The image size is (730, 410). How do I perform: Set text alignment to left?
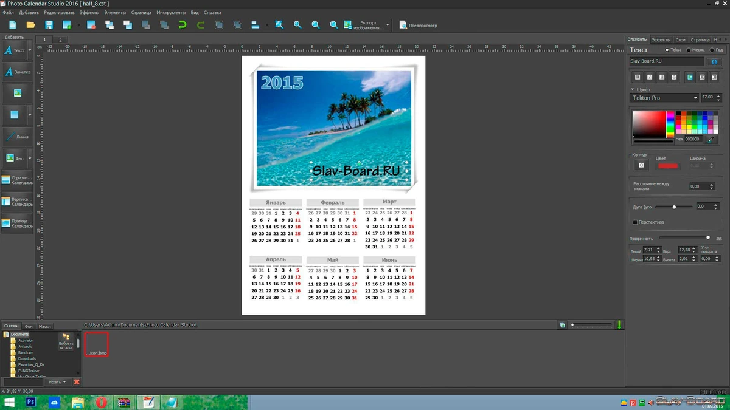tap(690, 77)
